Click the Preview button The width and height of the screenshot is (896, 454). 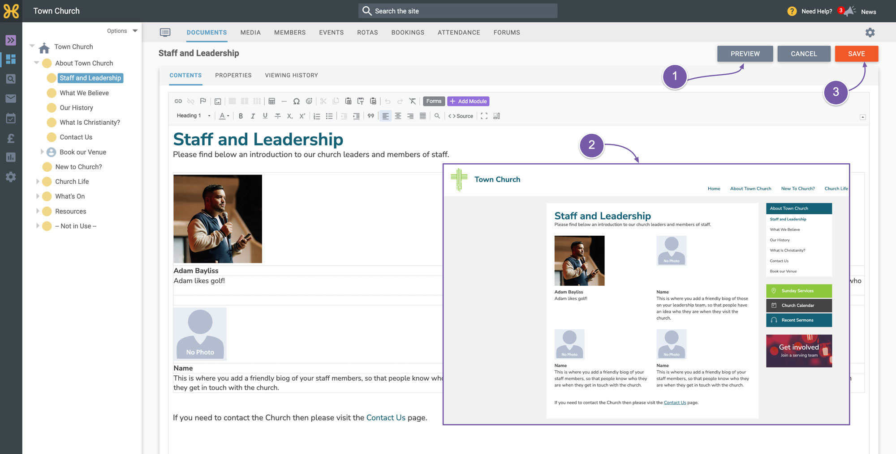tap(745, 54)
